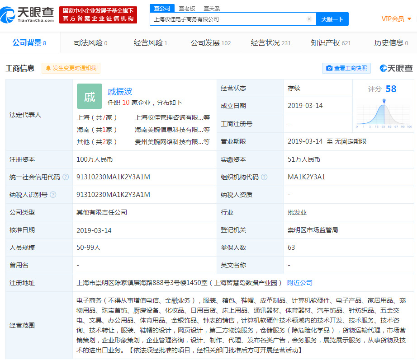Click 行业 value 批发业
Screen dimensions: 417x360
coord(297,213)
